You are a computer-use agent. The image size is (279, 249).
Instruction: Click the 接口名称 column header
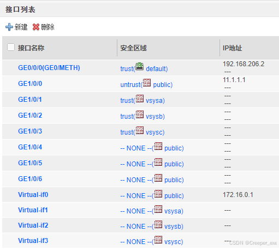point(31,48)
